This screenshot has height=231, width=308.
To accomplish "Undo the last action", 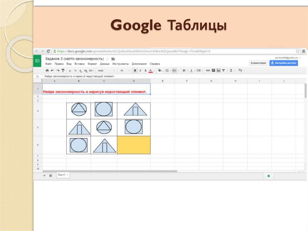I will pyautogui.click(x=52, y=70).
